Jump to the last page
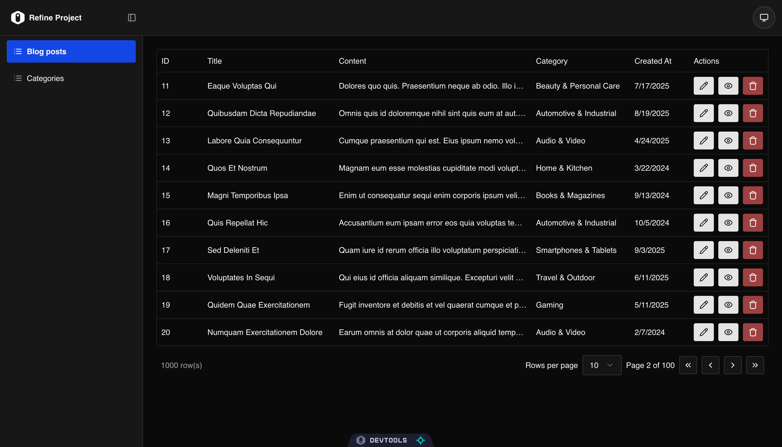 (x=755, y=365)
